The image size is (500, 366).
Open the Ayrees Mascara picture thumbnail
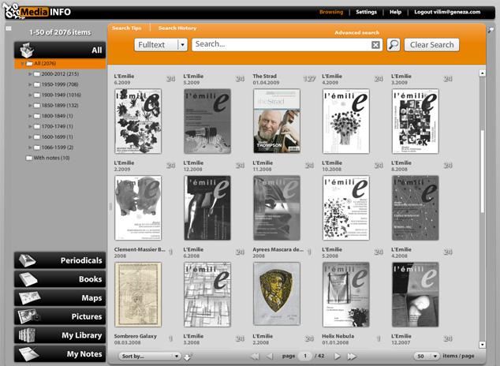[277, 294]
